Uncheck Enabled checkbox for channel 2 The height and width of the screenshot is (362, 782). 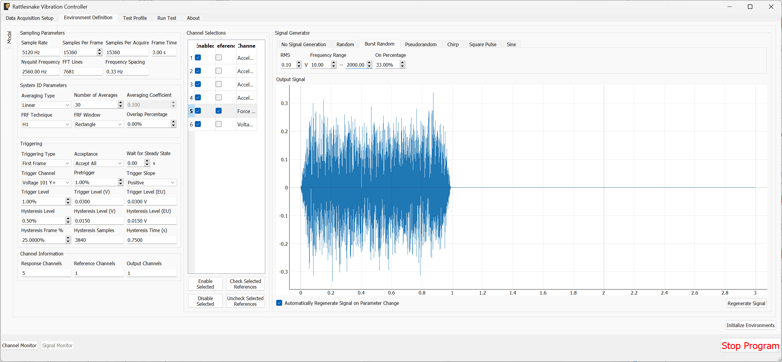pyautogui.click(x=198, y=70)
